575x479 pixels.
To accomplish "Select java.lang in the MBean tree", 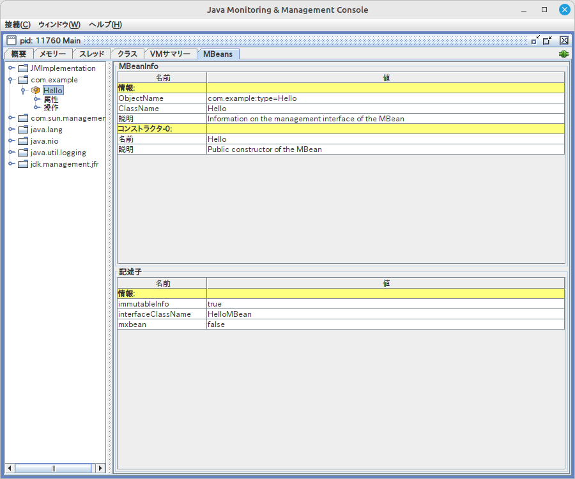I will (46, 130).
